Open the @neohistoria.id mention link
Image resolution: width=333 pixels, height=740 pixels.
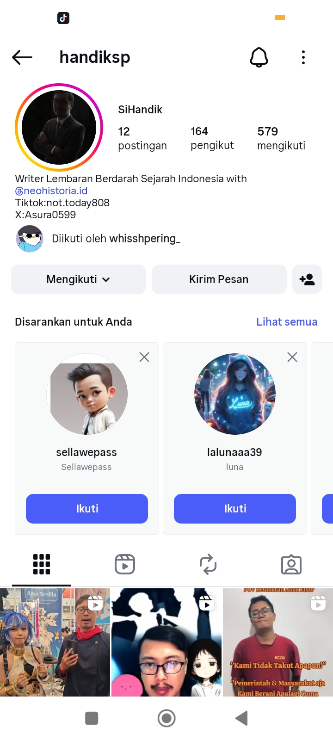51,191
